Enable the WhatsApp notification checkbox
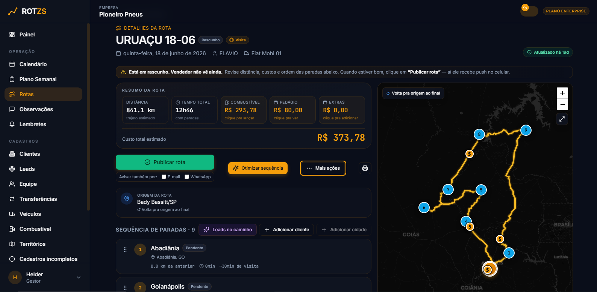Image resolution: width=597 pixels, height=292 pixels. pos(187,177)
